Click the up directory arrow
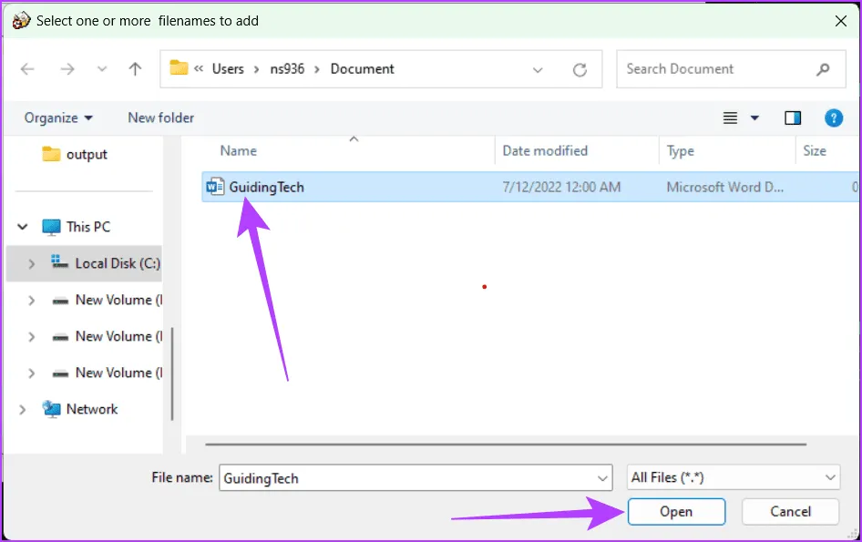This screenshot has width=862, height=542. click(x=135, y=69)
